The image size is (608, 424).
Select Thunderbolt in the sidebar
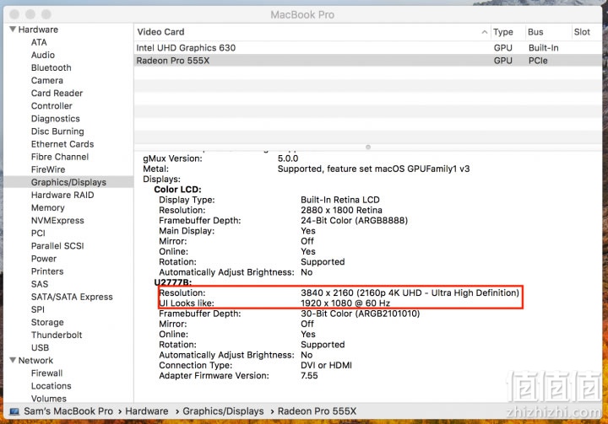pyautogui.click(x=57, y=335)
